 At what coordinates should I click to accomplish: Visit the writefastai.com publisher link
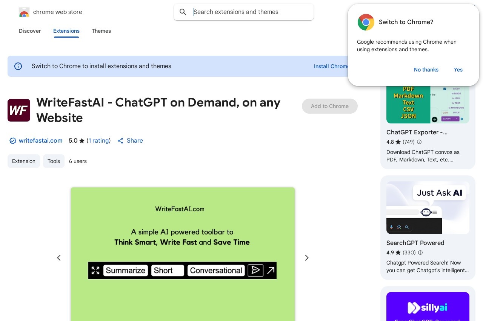41,141
